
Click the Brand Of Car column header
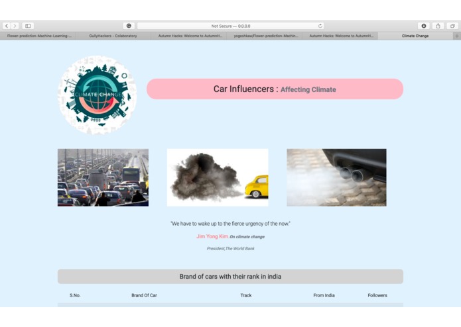coord(144,295)
